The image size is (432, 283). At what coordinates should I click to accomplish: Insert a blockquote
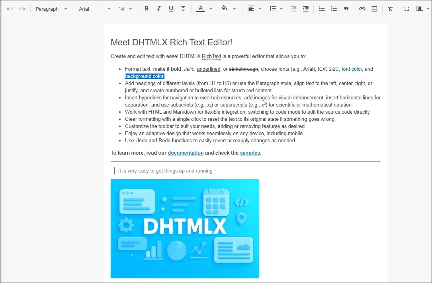click(x=346, y=9)
